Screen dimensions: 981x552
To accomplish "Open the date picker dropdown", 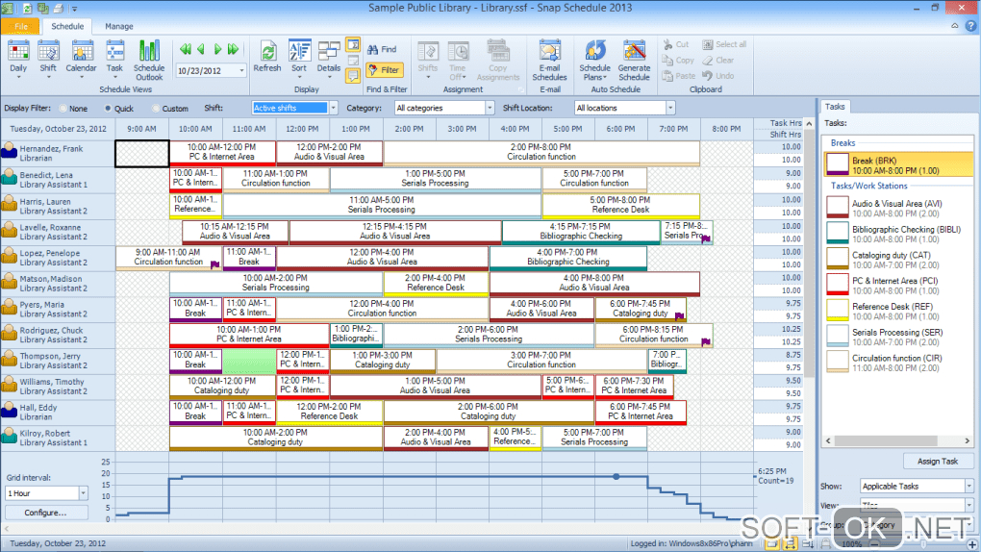I will click(x=241, y=71).
